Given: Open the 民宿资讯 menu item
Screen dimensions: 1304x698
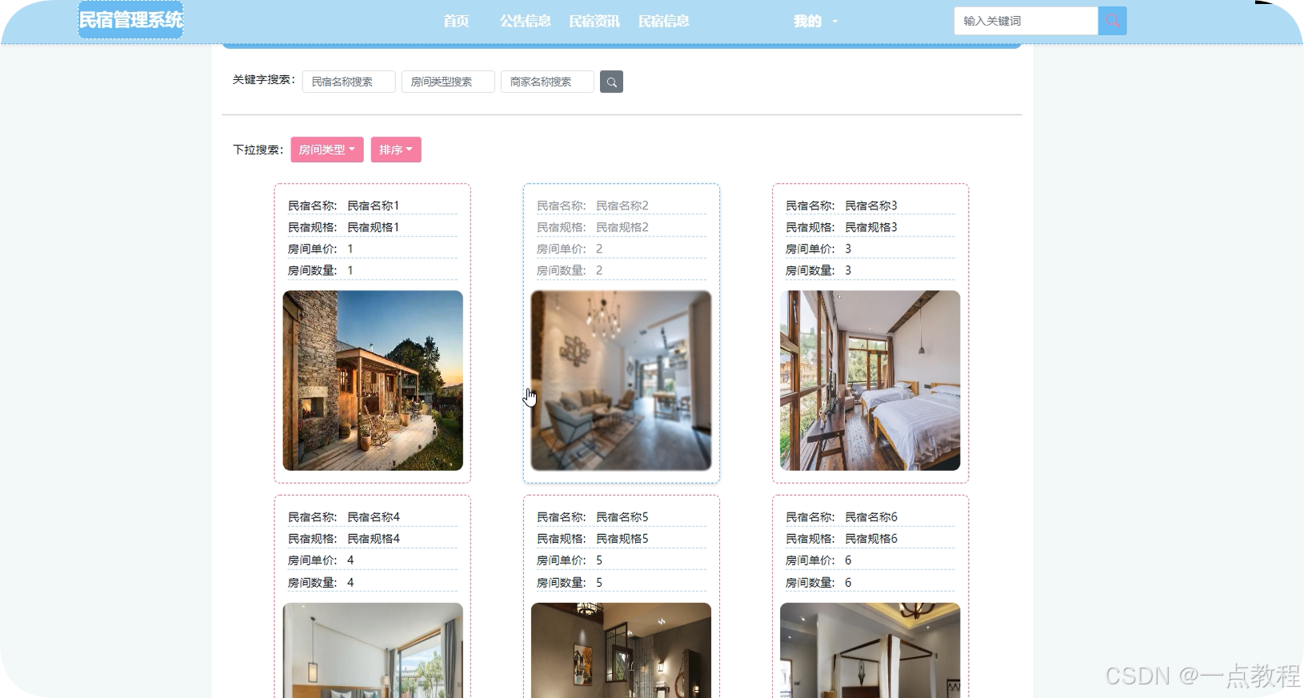Looking at the screenshot, I should click(594, 22).
